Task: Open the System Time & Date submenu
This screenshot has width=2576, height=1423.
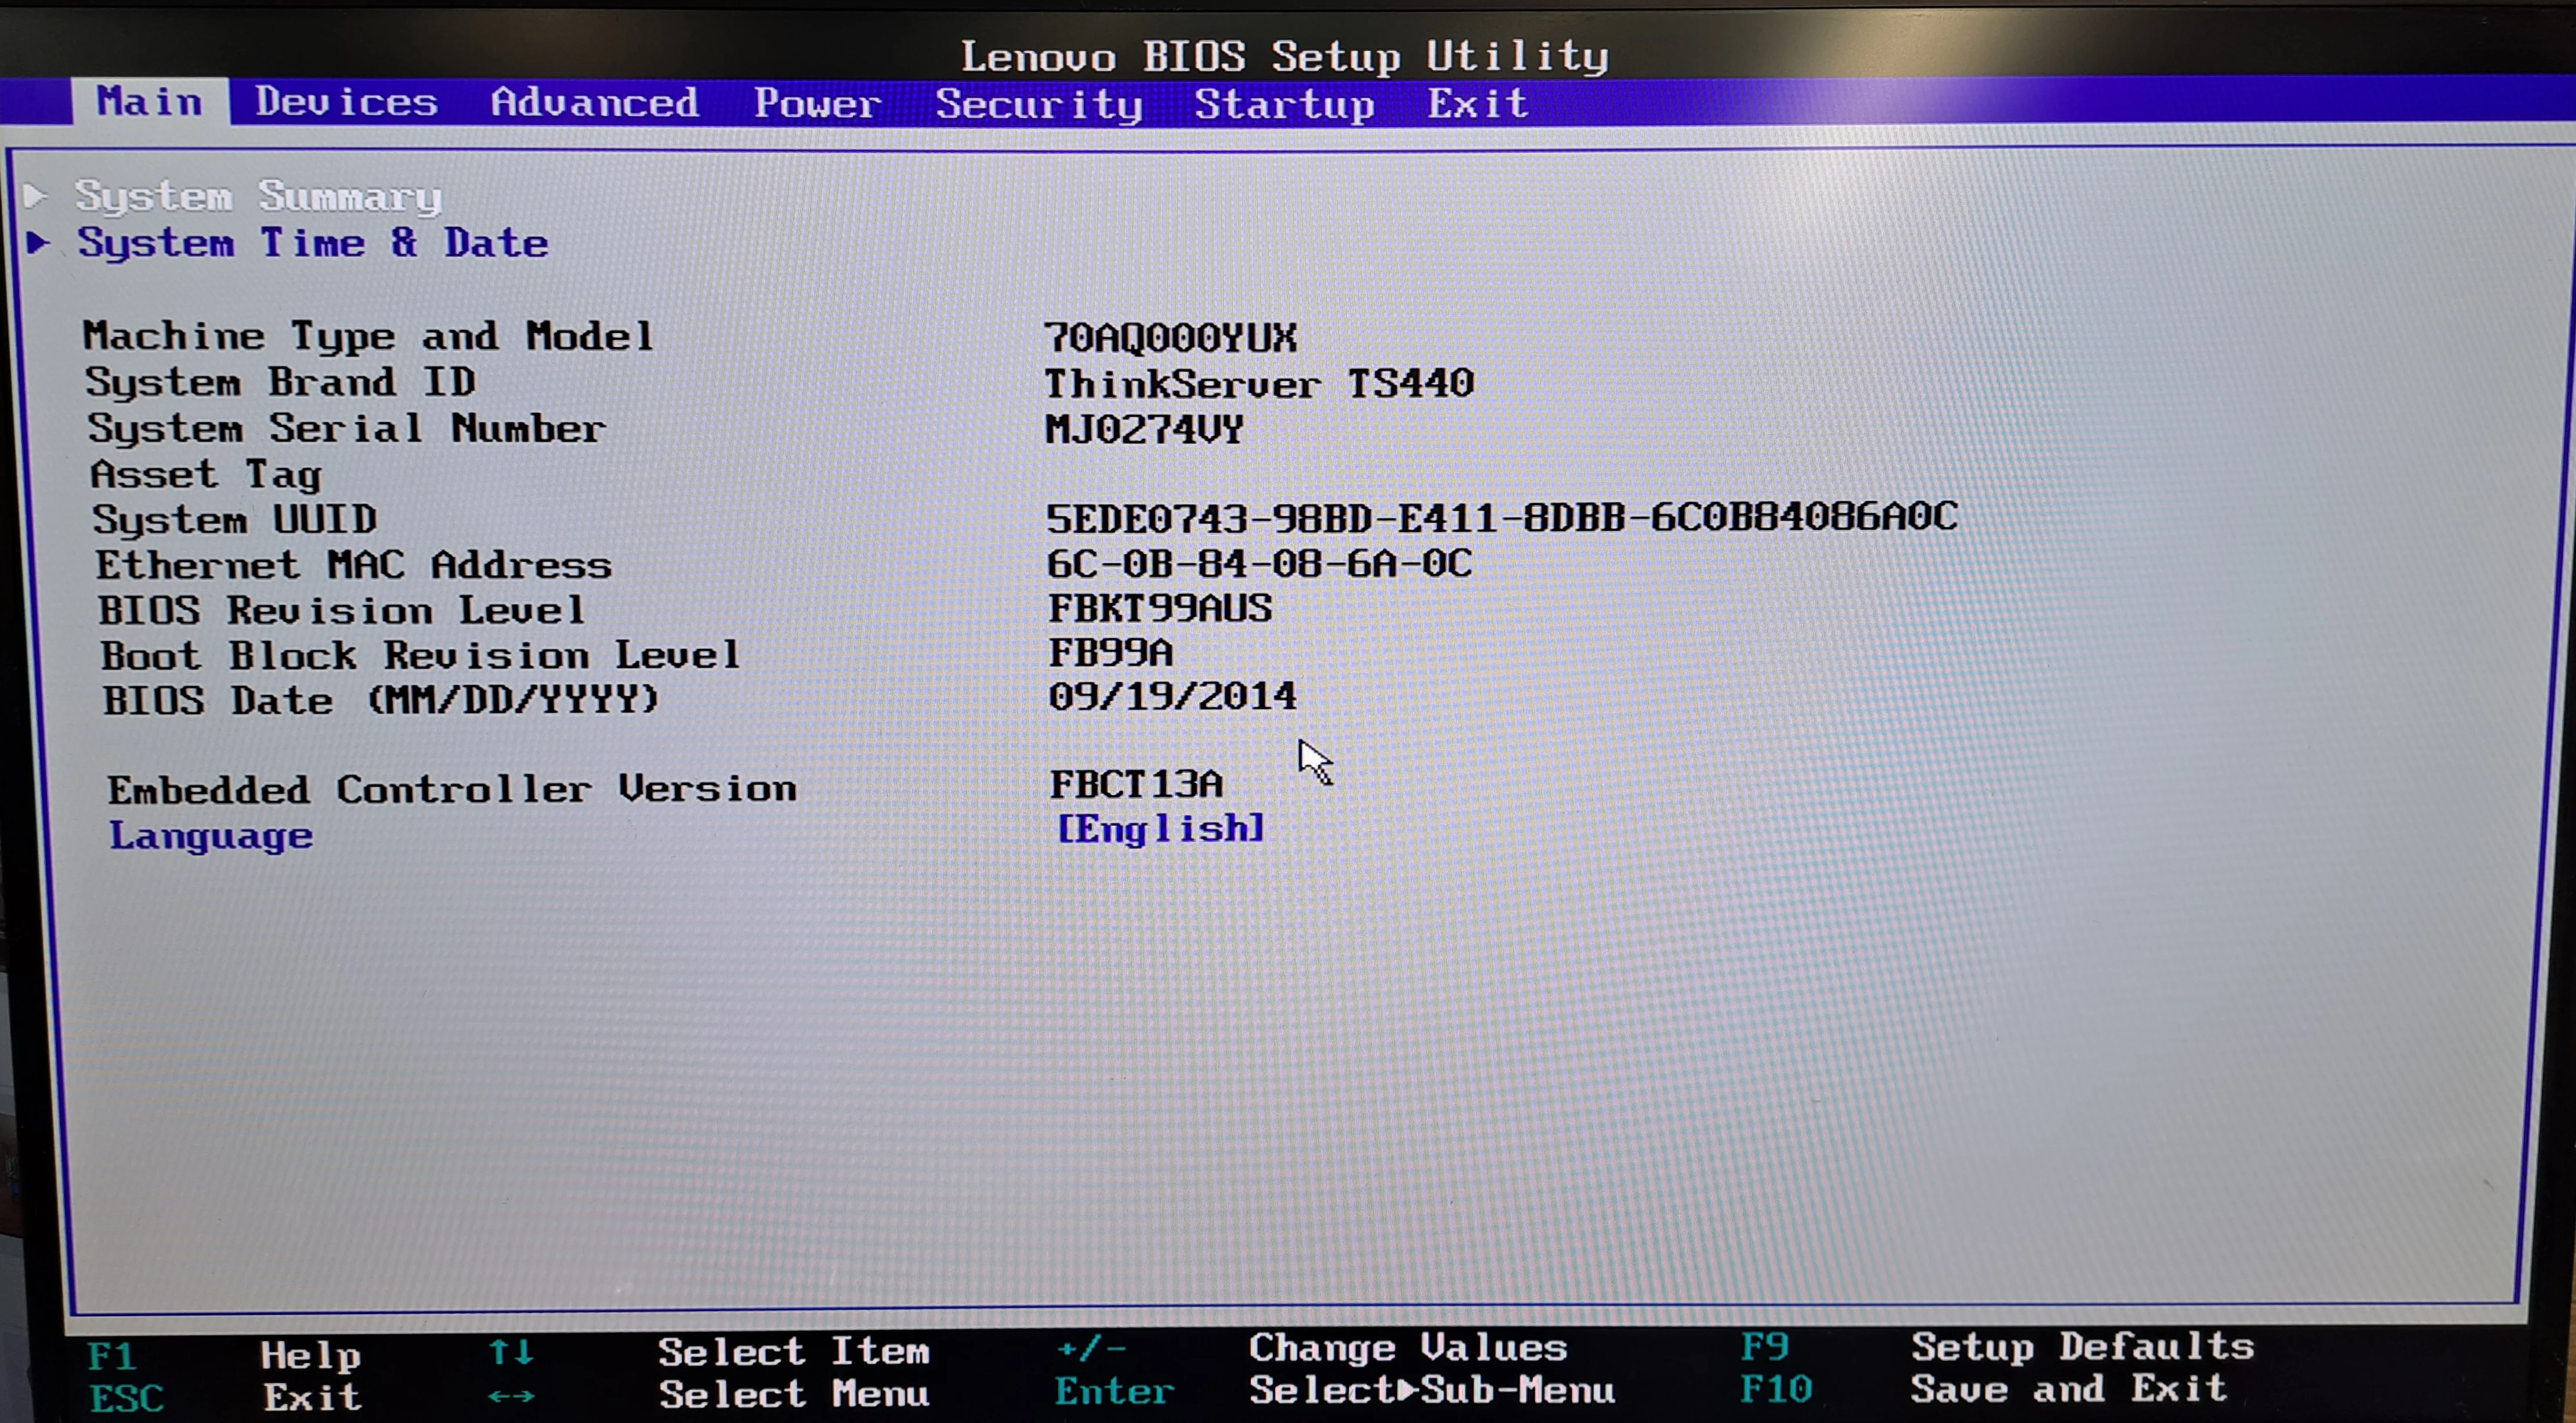Action: 313,243
